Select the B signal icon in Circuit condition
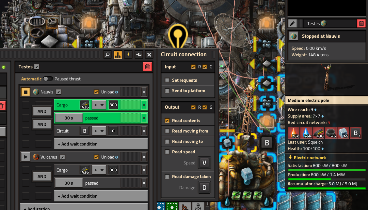The image size is (368, 210). (x=85, y=131)
